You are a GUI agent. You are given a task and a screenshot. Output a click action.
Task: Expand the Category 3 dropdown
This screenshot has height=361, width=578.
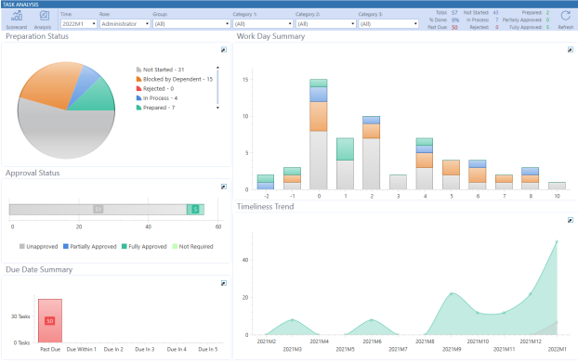click(x=389, y=23)
